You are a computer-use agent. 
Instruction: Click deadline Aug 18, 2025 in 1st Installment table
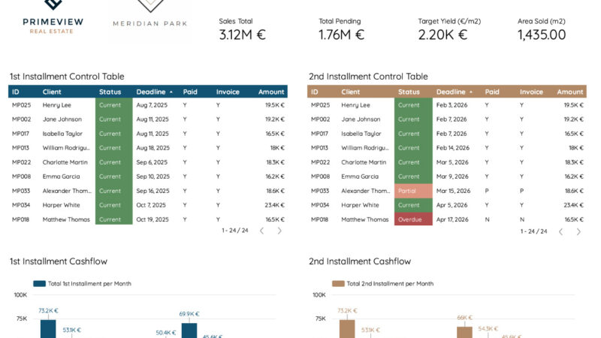point(153,148)
